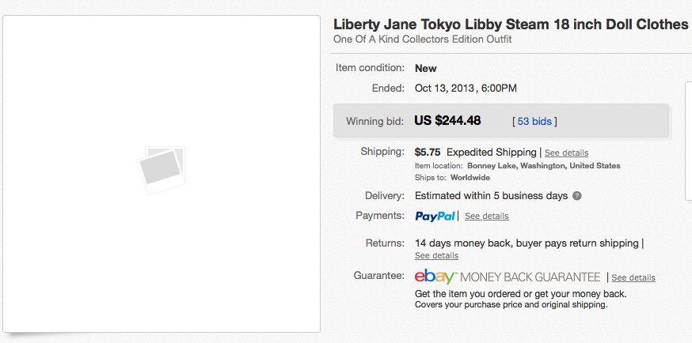Open the 53 bids history link
Image resolution: width=692 pixels, height=343 pixels.
coord(534,121)
